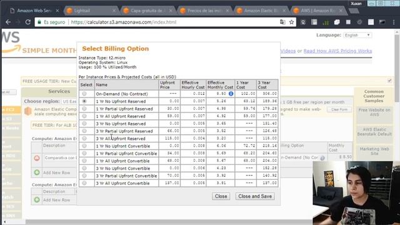The height and width of the screenshot is (225, 400).
Task: Click the 1 Yr No Upfront Convertible name
Action: click(122, 146)
